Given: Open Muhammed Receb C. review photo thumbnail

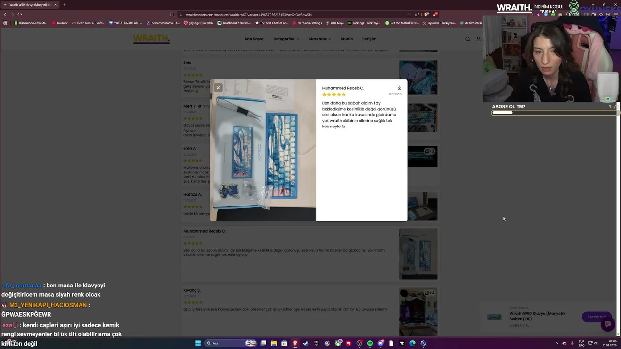Looking at the screenshot, I should pyautogui.click(x=418, y=254).
